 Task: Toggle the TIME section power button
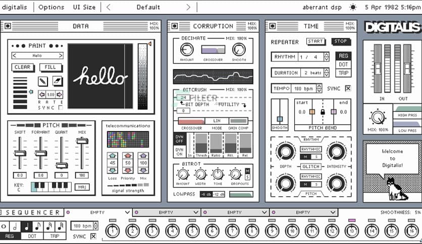point(273,26)
